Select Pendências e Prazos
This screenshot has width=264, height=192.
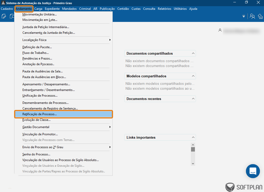64,59
